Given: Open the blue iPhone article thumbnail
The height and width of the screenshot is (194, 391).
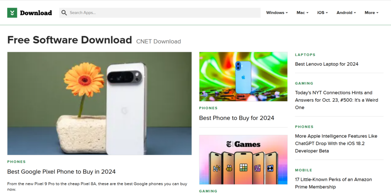Looking at the screenshot, I should [243, 76].
